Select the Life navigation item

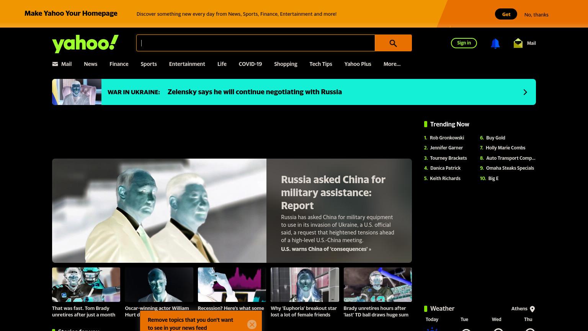click(222, 64)
